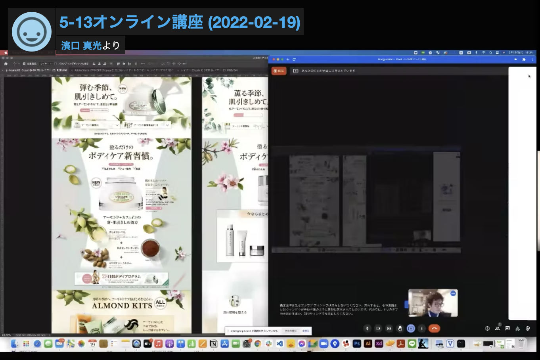Open Google Chrome from the Dock
Screen dimensions: 540x360
[x=258, y=344]
